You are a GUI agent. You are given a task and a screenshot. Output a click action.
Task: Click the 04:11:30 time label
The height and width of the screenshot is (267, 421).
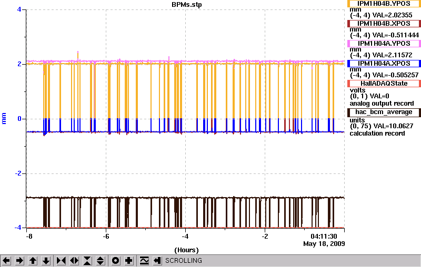tap(324, 237)
